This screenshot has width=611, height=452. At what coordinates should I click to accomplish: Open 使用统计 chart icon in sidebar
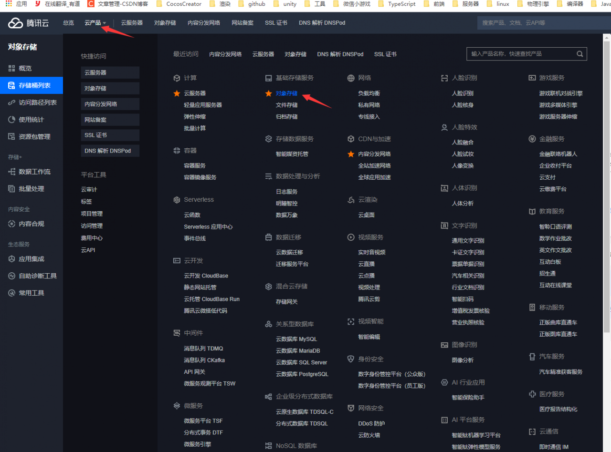12,120
